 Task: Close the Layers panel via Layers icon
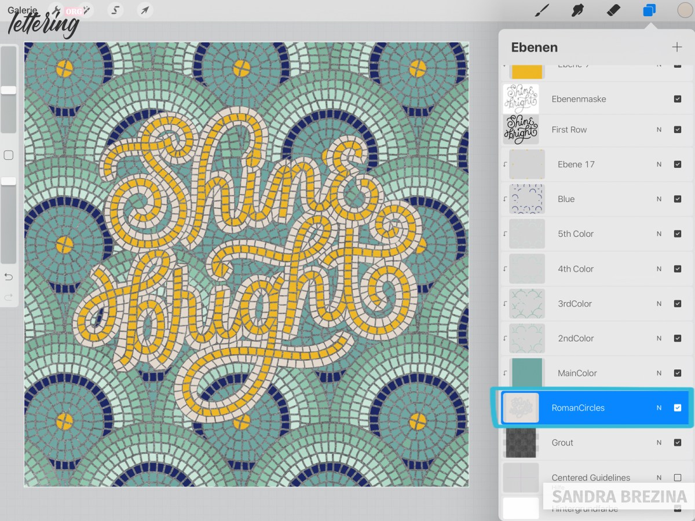649,10
